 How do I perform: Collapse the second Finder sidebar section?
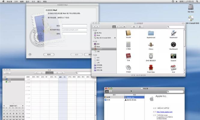click(x=93, y=41)
